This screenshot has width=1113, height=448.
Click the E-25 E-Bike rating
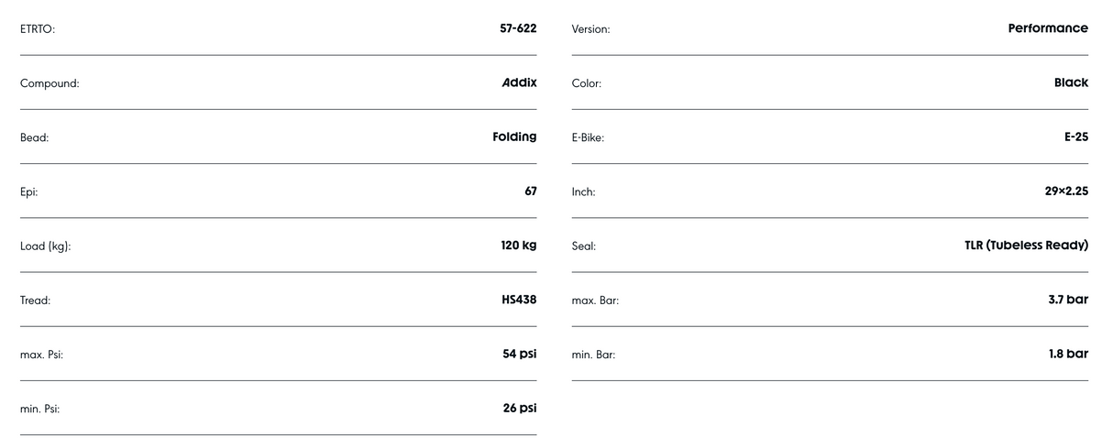tap(1076, 137)
